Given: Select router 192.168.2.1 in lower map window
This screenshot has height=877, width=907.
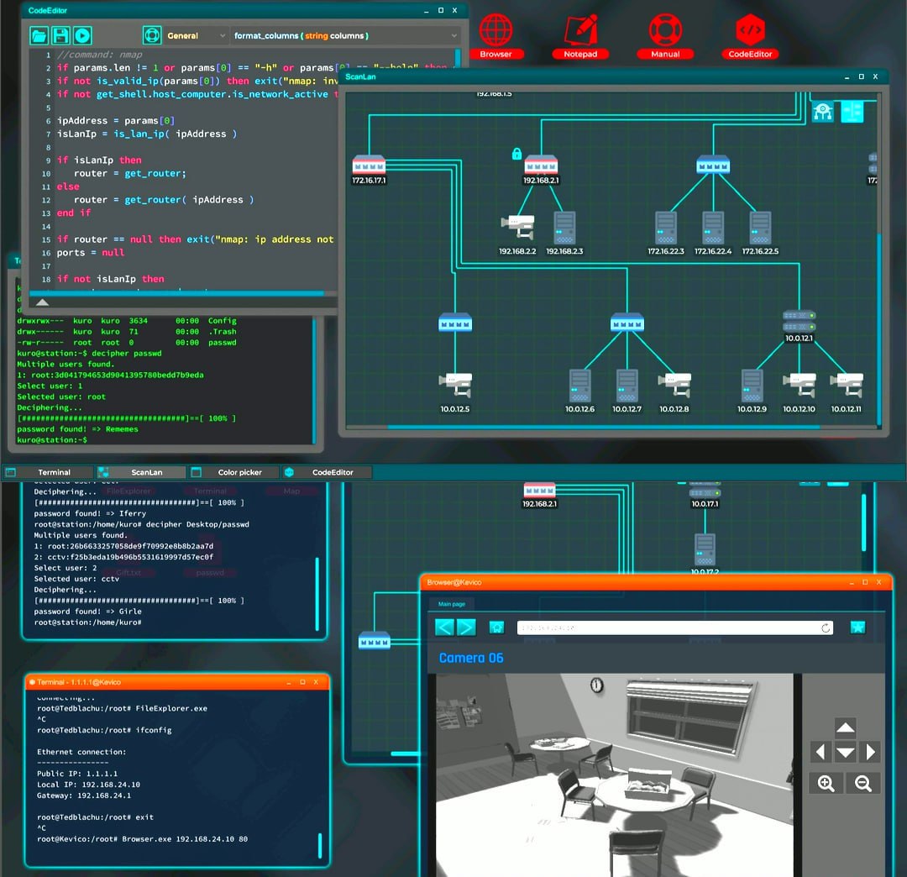Looking at the screenshot, I should coord(540,495).
